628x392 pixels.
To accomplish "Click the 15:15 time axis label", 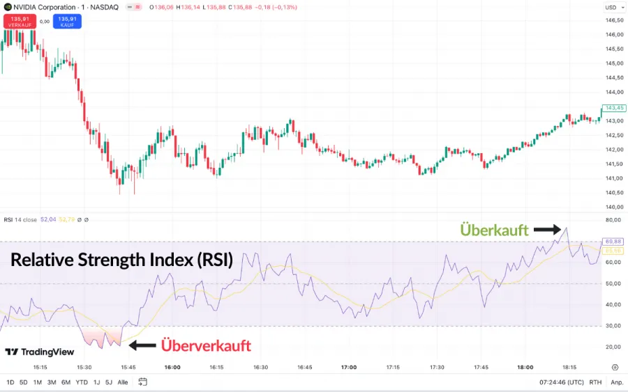I will click(40, 367).
